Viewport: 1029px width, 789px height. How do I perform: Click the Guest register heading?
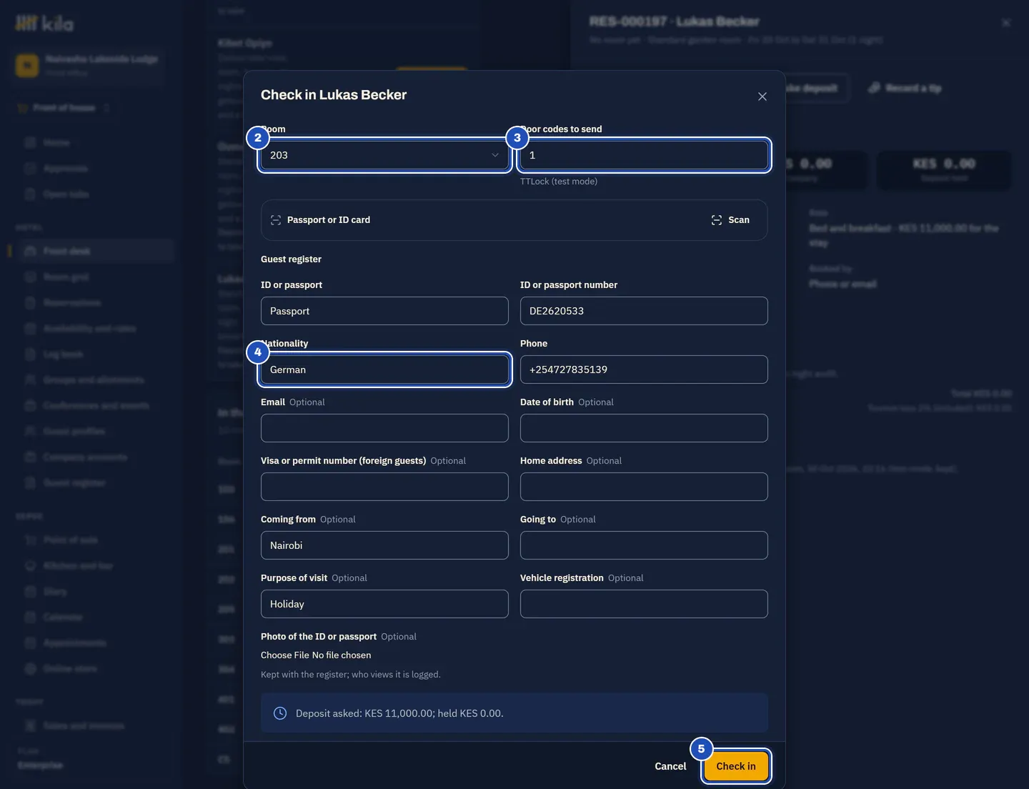tap(291, 259)
